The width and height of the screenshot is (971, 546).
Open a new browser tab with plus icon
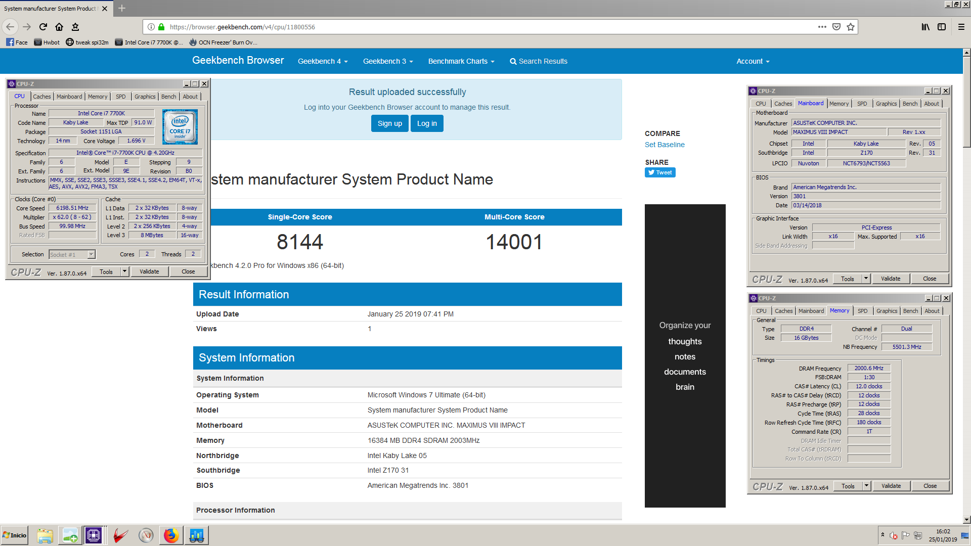[122, 8]
